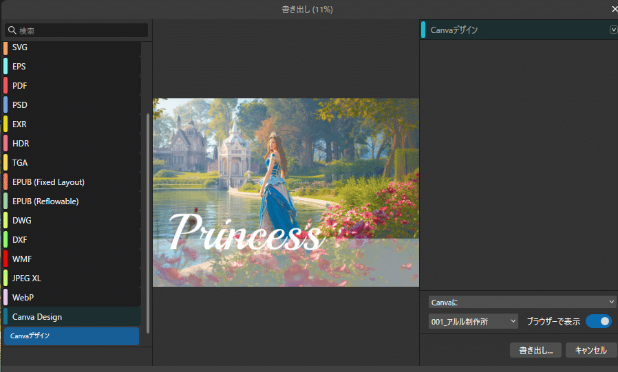618x372 pixels.
Task: Select DXF export format
Action: (x=72, y=240)
